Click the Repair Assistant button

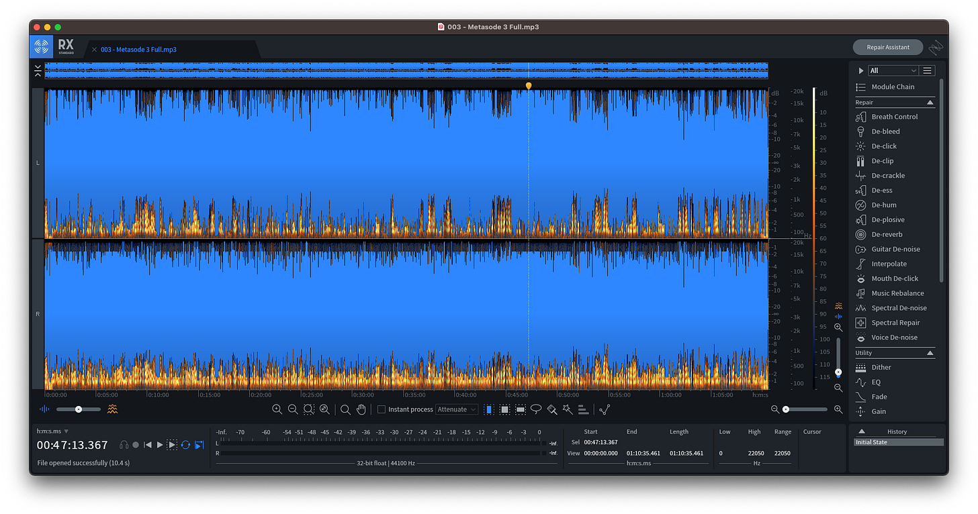tap(887, 47)
